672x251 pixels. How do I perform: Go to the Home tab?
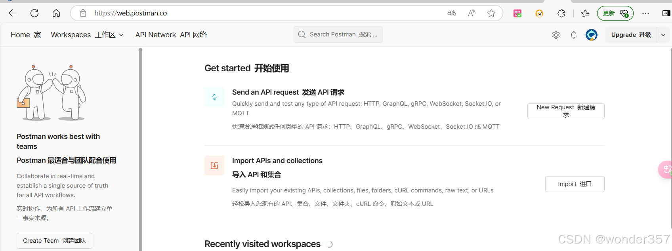tap(26, 35)
